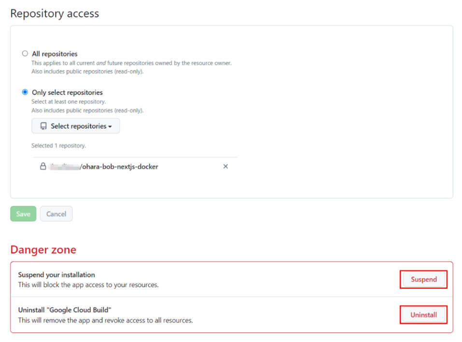
Task: Select the All repositories radio button
Action: [x=25, y=54]
